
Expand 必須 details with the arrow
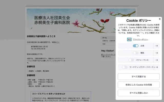pyautogui.click(x=157, y=46)
